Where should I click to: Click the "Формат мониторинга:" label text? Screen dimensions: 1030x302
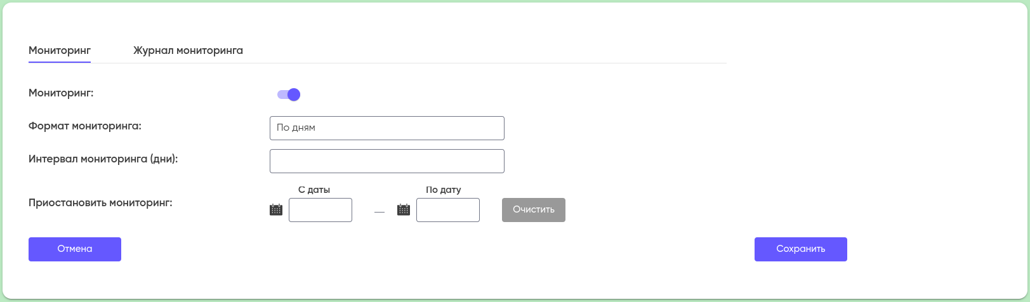[85, 126]
